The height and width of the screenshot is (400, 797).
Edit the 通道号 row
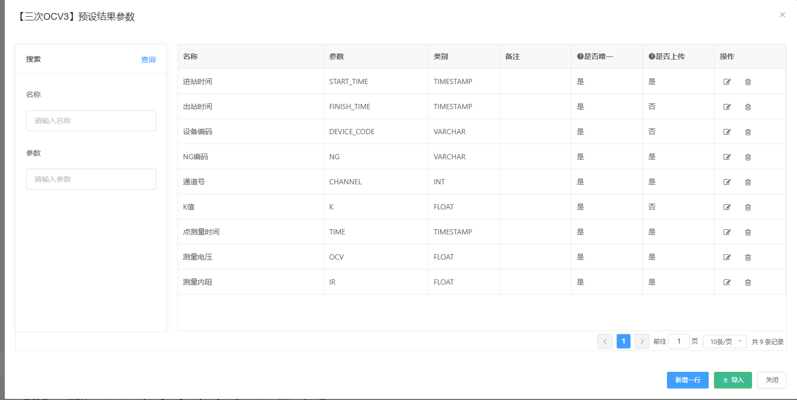point(727,182)
